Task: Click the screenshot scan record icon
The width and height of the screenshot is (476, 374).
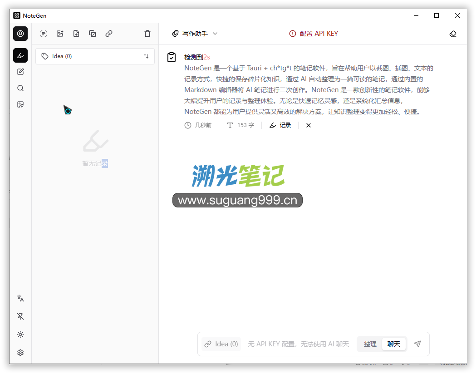Action: (x=44, y=34)
